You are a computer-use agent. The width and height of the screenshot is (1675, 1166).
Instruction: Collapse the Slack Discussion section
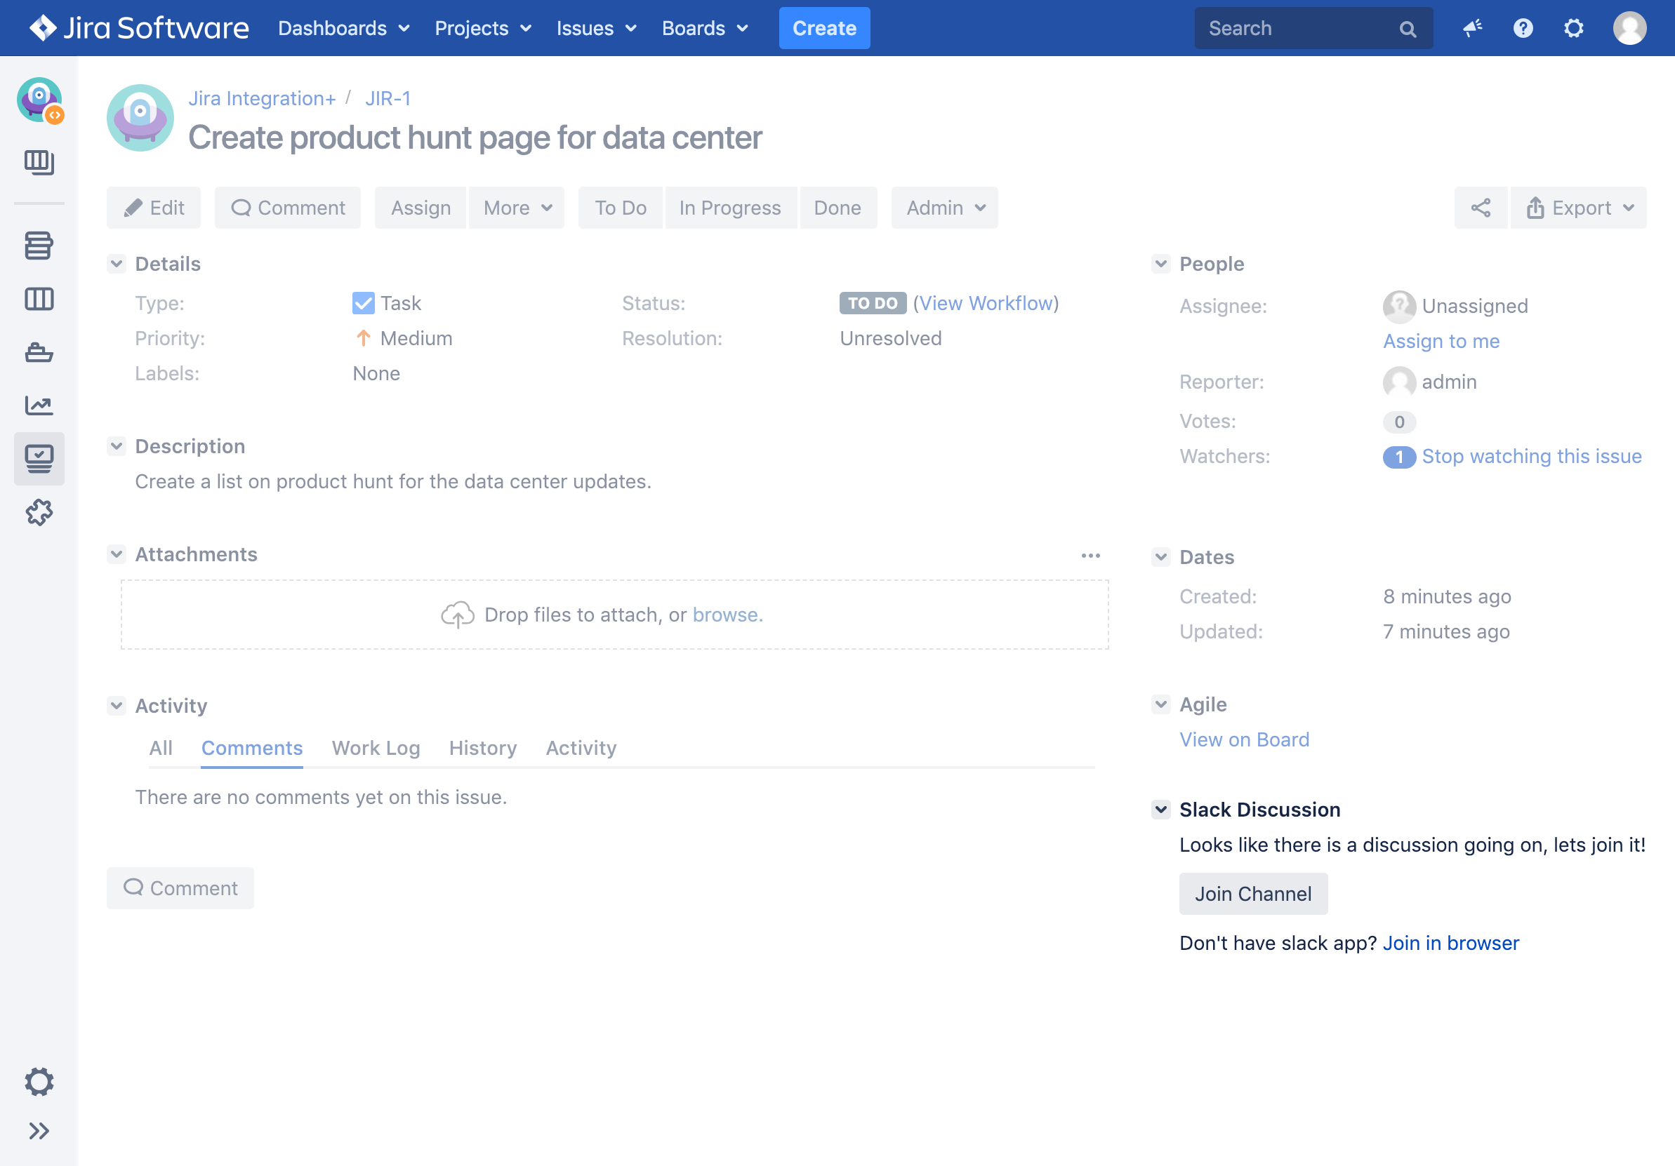click(1160, 810)
